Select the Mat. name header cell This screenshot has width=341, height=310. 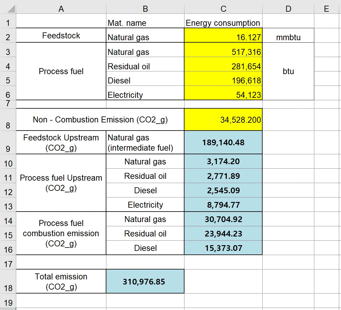tap(145, 21)
